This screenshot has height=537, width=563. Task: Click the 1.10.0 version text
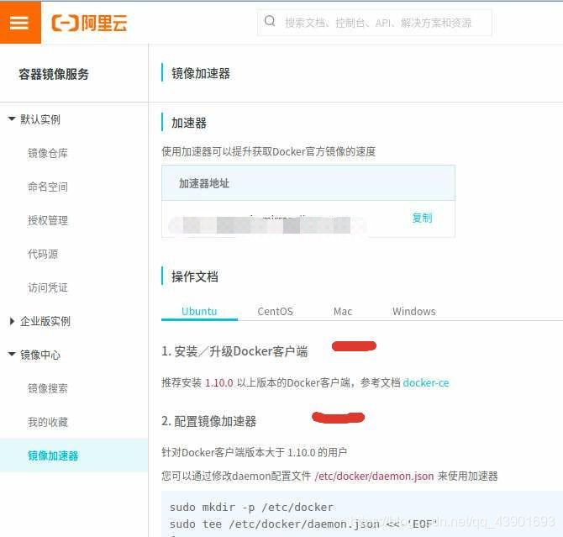pos(219,383)
